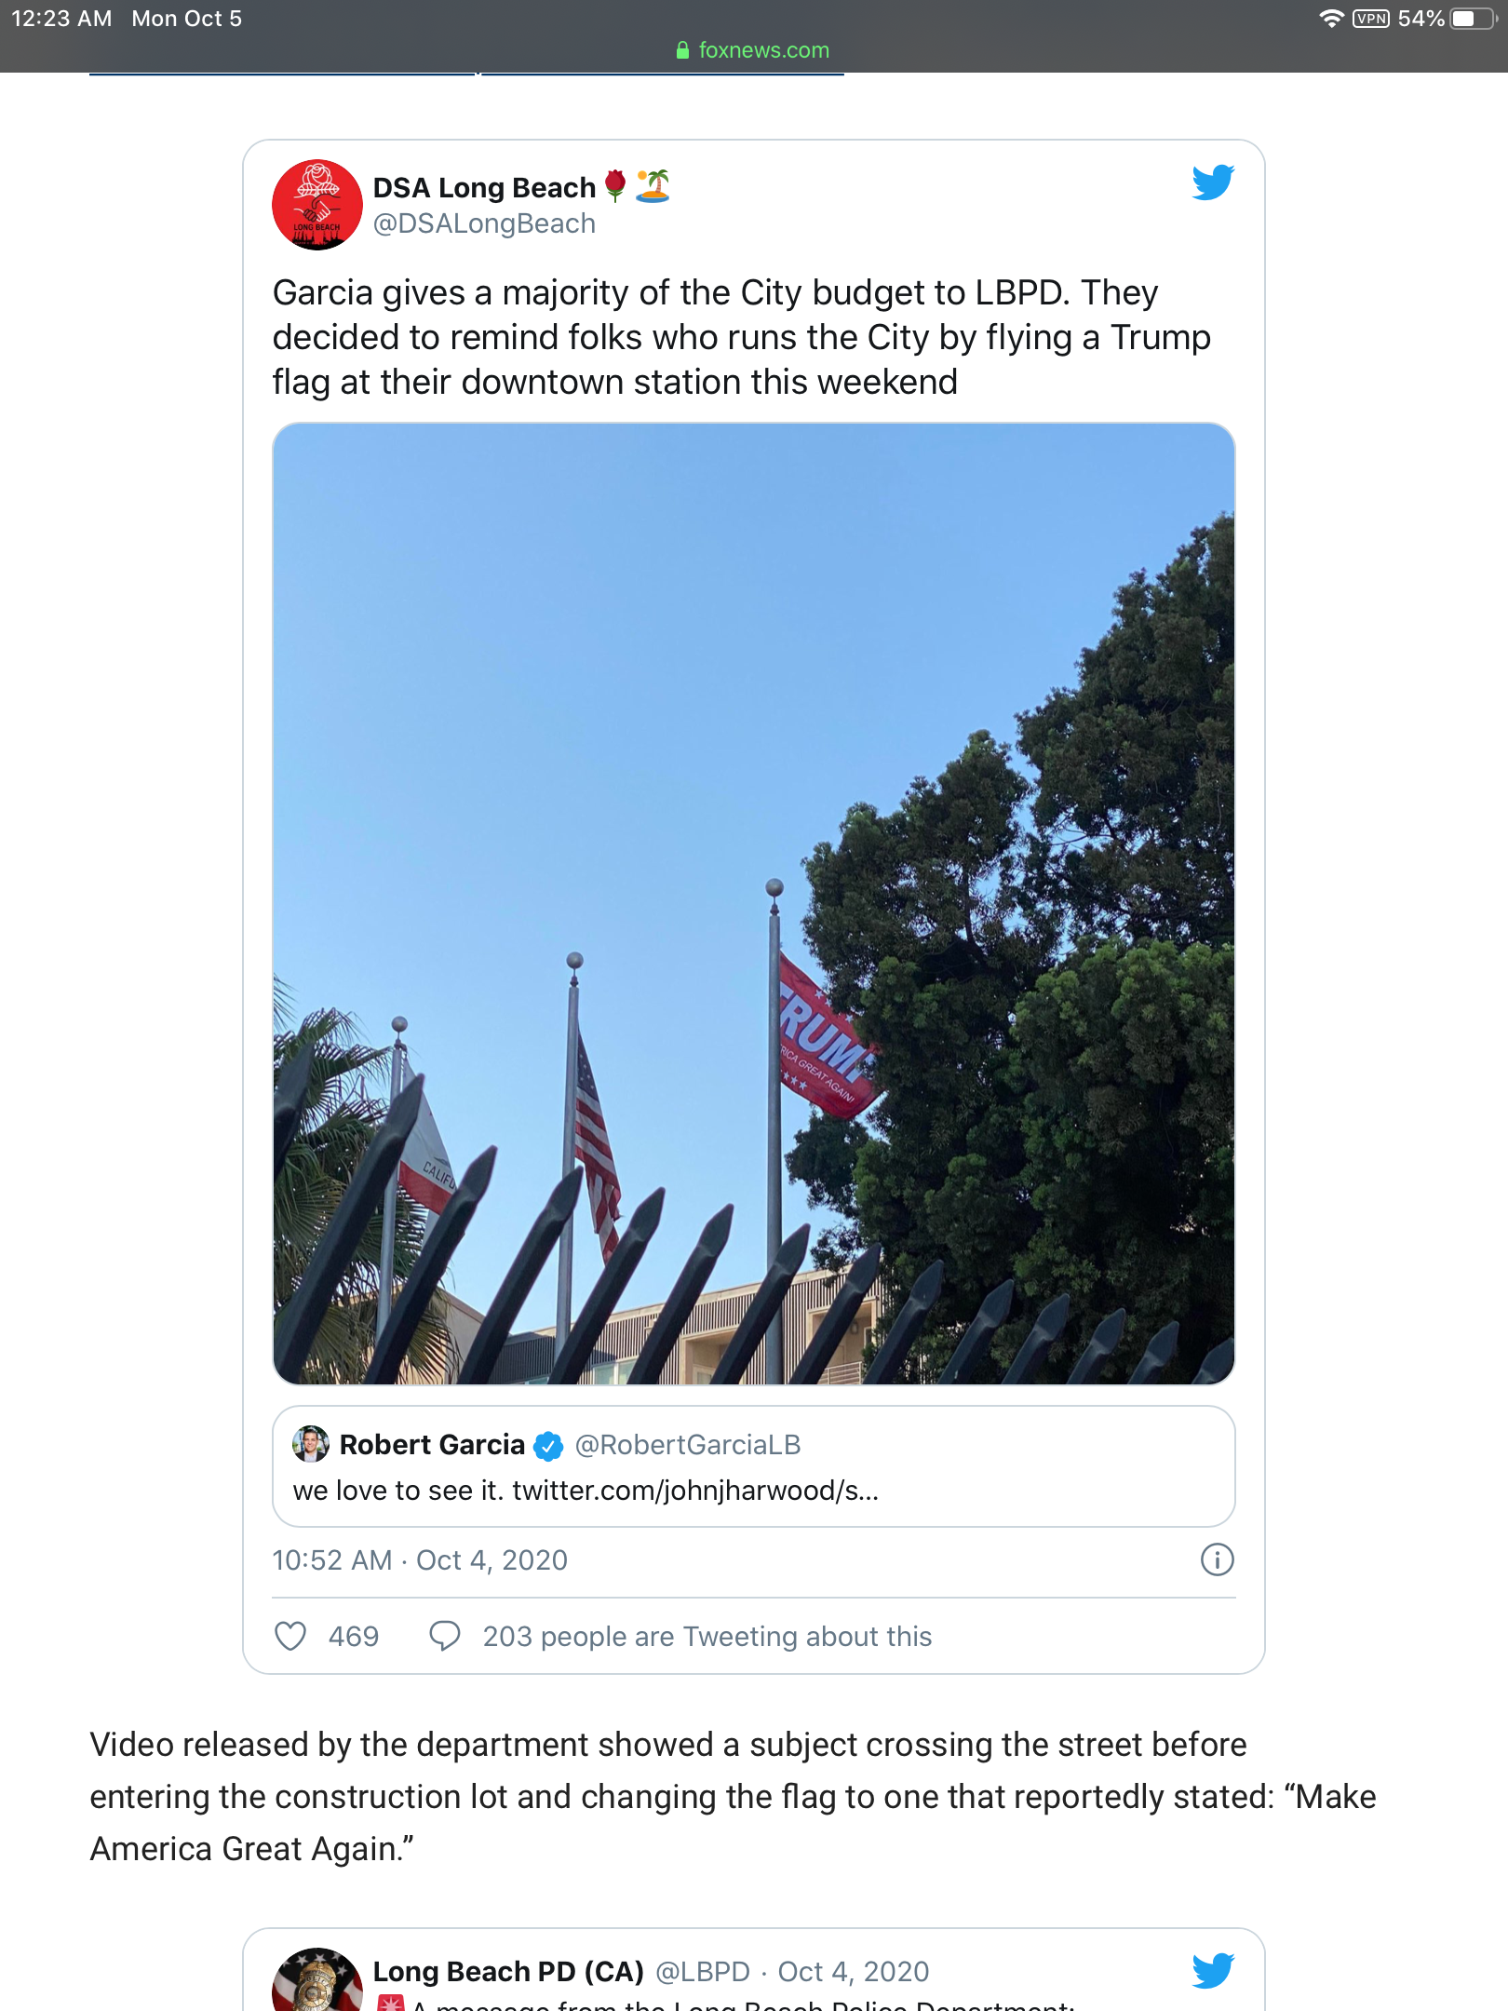This screenshot has height=2011, width=1508.
Task: Tap the Wi-Fi status icon
Action: 1332,19
